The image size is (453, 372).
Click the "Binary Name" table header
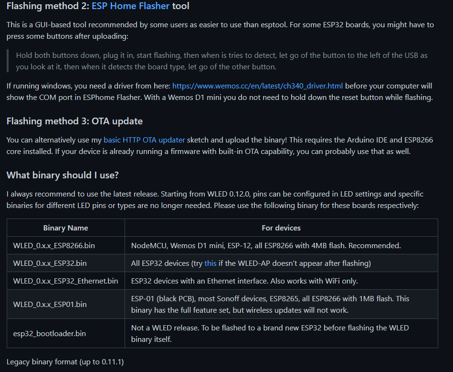click(65, 228)
